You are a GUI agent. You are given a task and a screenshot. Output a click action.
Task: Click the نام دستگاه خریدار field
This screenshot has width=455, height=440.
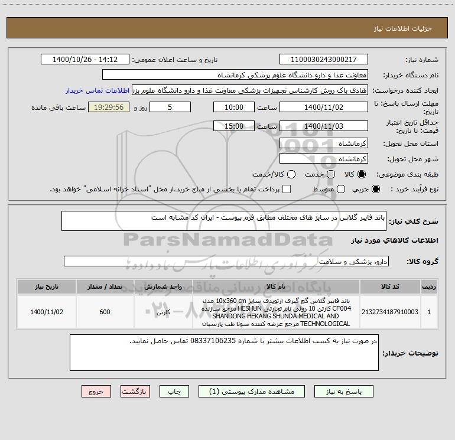(235, 75)
